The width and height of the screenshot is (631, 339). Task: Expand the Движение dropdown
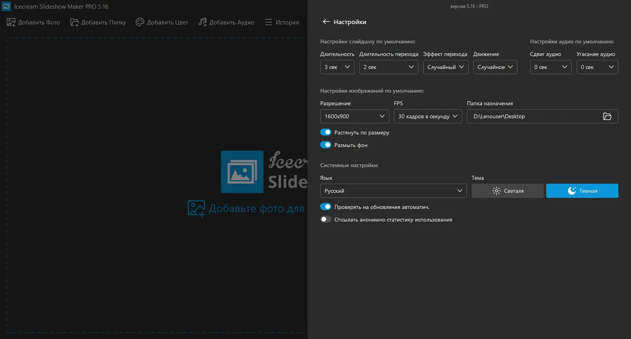click(x=495, y=67)
